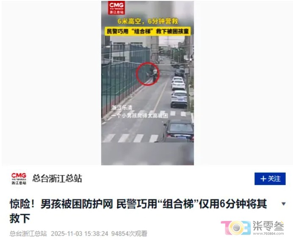Click the 柒零叁 watermark text
The width and height of the screenshot is (293, 240).
click(268, 226)
